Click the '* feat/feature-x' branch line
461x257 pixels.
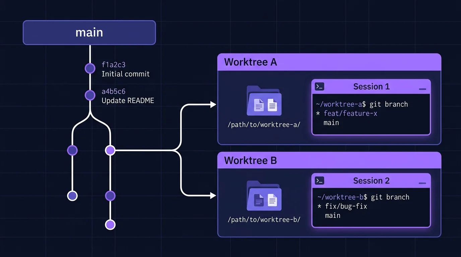[347, 113]
